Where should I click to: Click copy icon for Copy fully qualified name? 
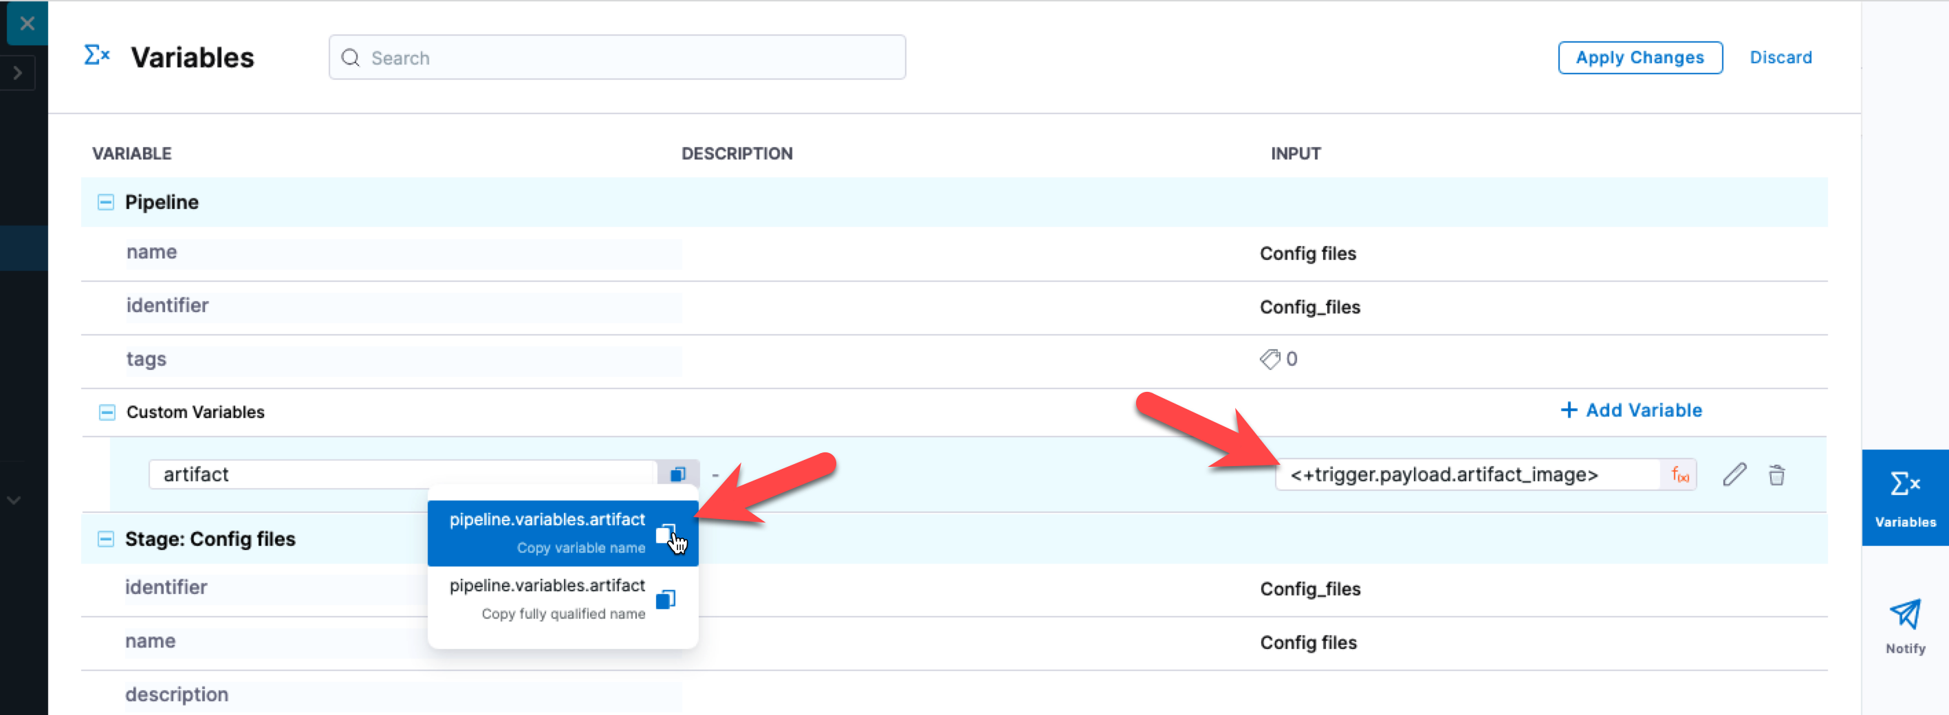tap(665, 599)
